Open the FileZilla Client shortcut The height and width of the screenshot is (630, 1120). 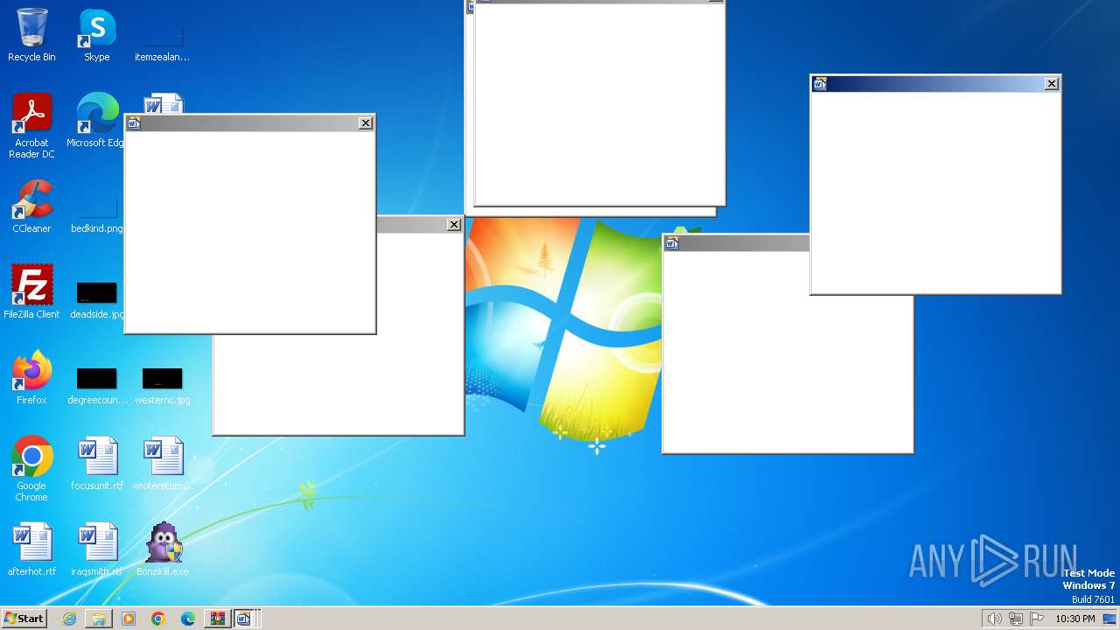tap(31, 292)
